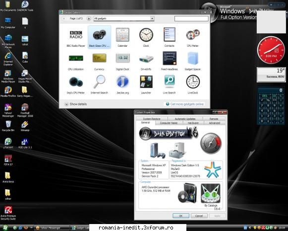Click the Windows Start button
Image resolution: width=288 pixels, height=231 pixels.
[5, 228]
